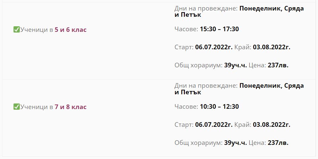Select the '7 и 8 клас' purple text
This screenshot has width=318, height=159.
click(x=71, y=107)
